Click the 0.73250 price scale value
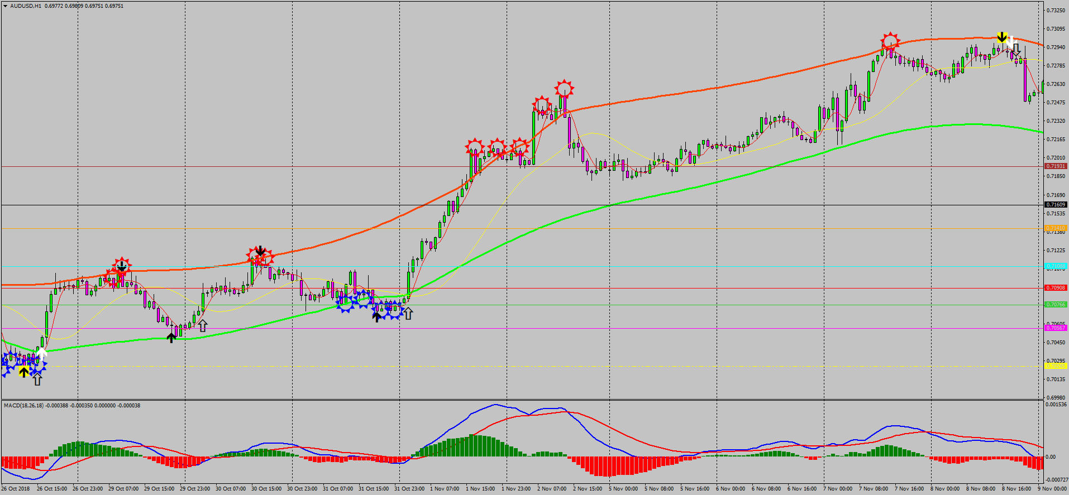The width and height of the screenshot is (1069, 495). [x=1056, y=11]
